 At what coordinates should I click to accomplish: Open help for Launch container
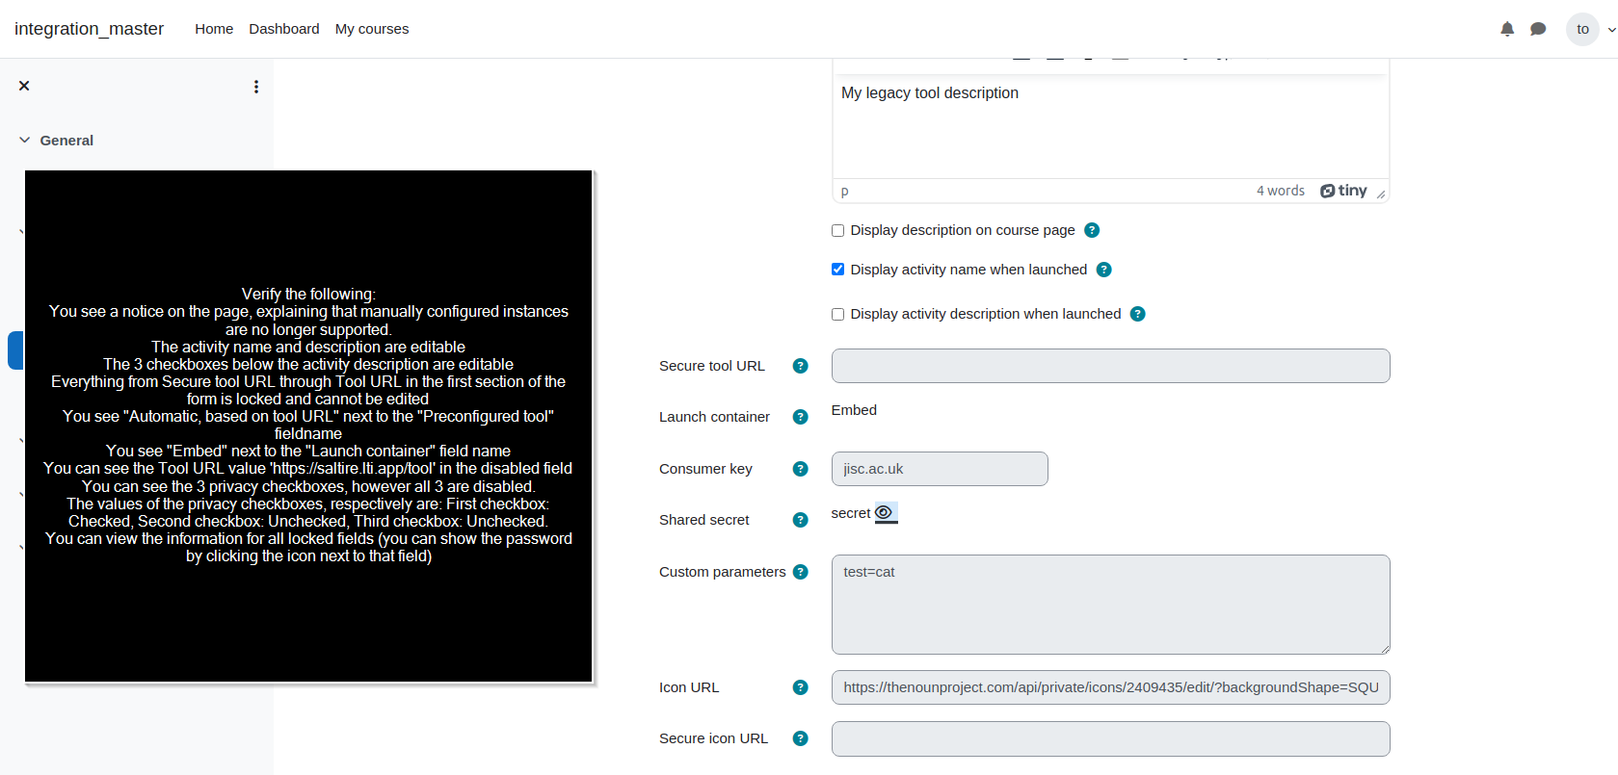tap(800, 417)
